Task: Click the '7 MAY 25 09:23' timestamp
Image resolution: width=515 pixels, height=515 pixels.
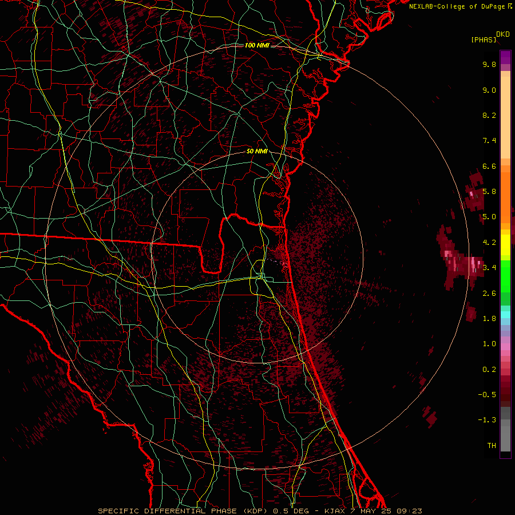Action: (387, 511)
